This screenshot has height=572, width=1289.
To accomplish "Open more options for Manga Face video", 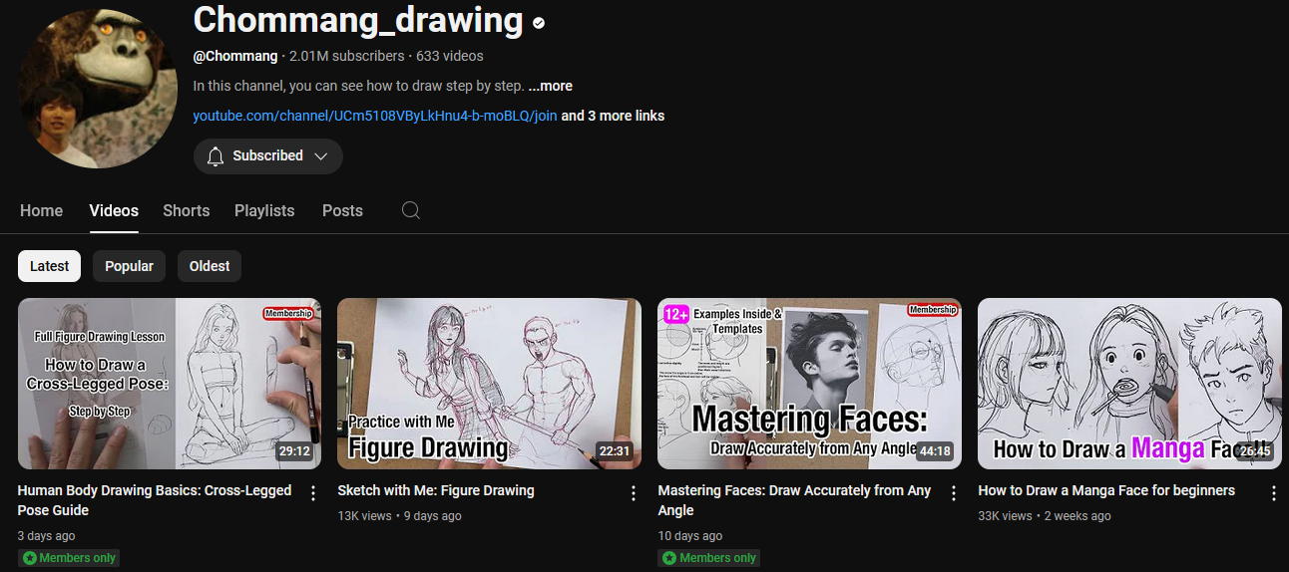I will click(1274, 493).
